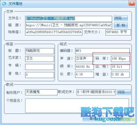Click the 浏览 button next to 文件名

[x=121, y=18]
